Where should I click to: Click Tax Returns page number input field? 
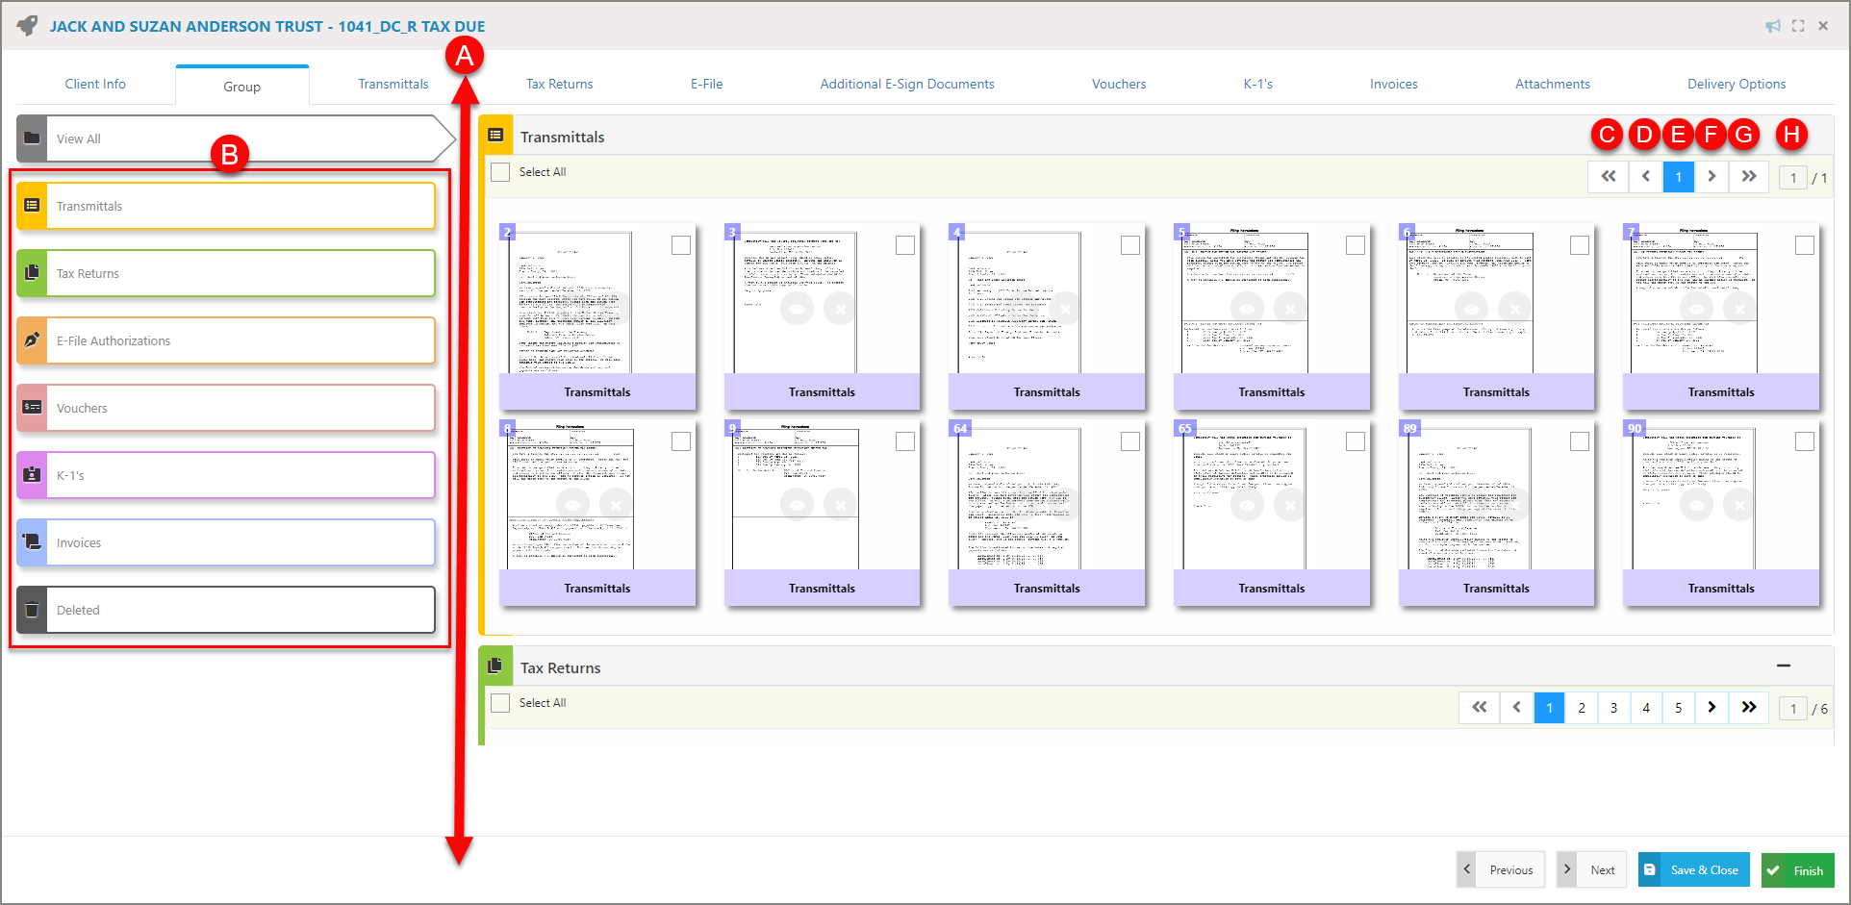[1792, 709]
